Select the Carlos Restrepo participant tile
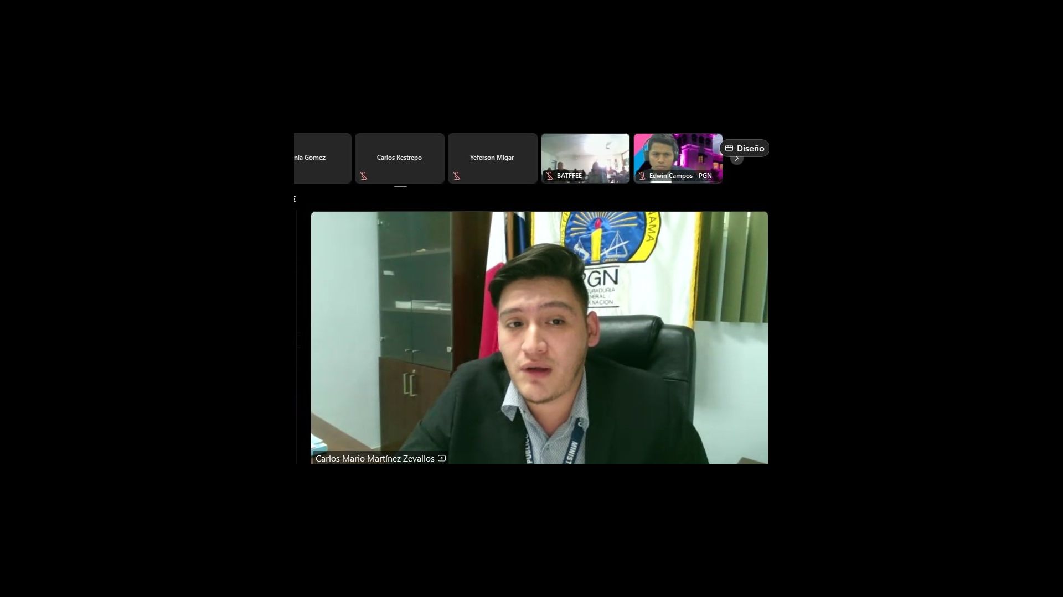Viewport: 1063px width, 597px height. (x=399, y=158)
